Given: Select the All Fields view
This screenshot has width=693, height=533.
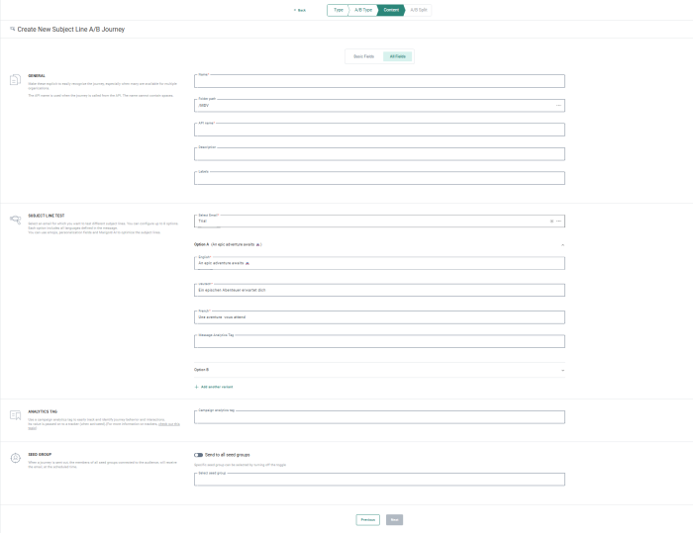Looking at the screenshot, I should click(x=397, y=56).
